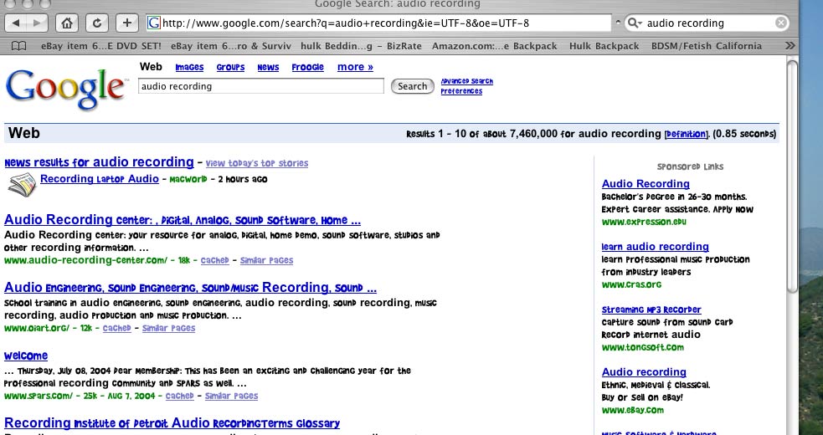Click the Sponsored Links heading

pyautogui.click(x=690, y=166)
